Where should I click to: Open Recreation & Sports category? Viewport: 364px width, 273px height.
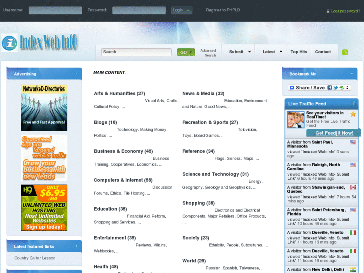click(x=210, y=122)
